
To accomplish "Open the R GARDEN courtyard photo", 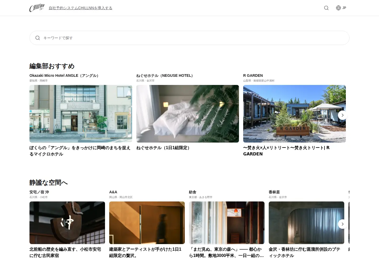I will coord(295,114).
